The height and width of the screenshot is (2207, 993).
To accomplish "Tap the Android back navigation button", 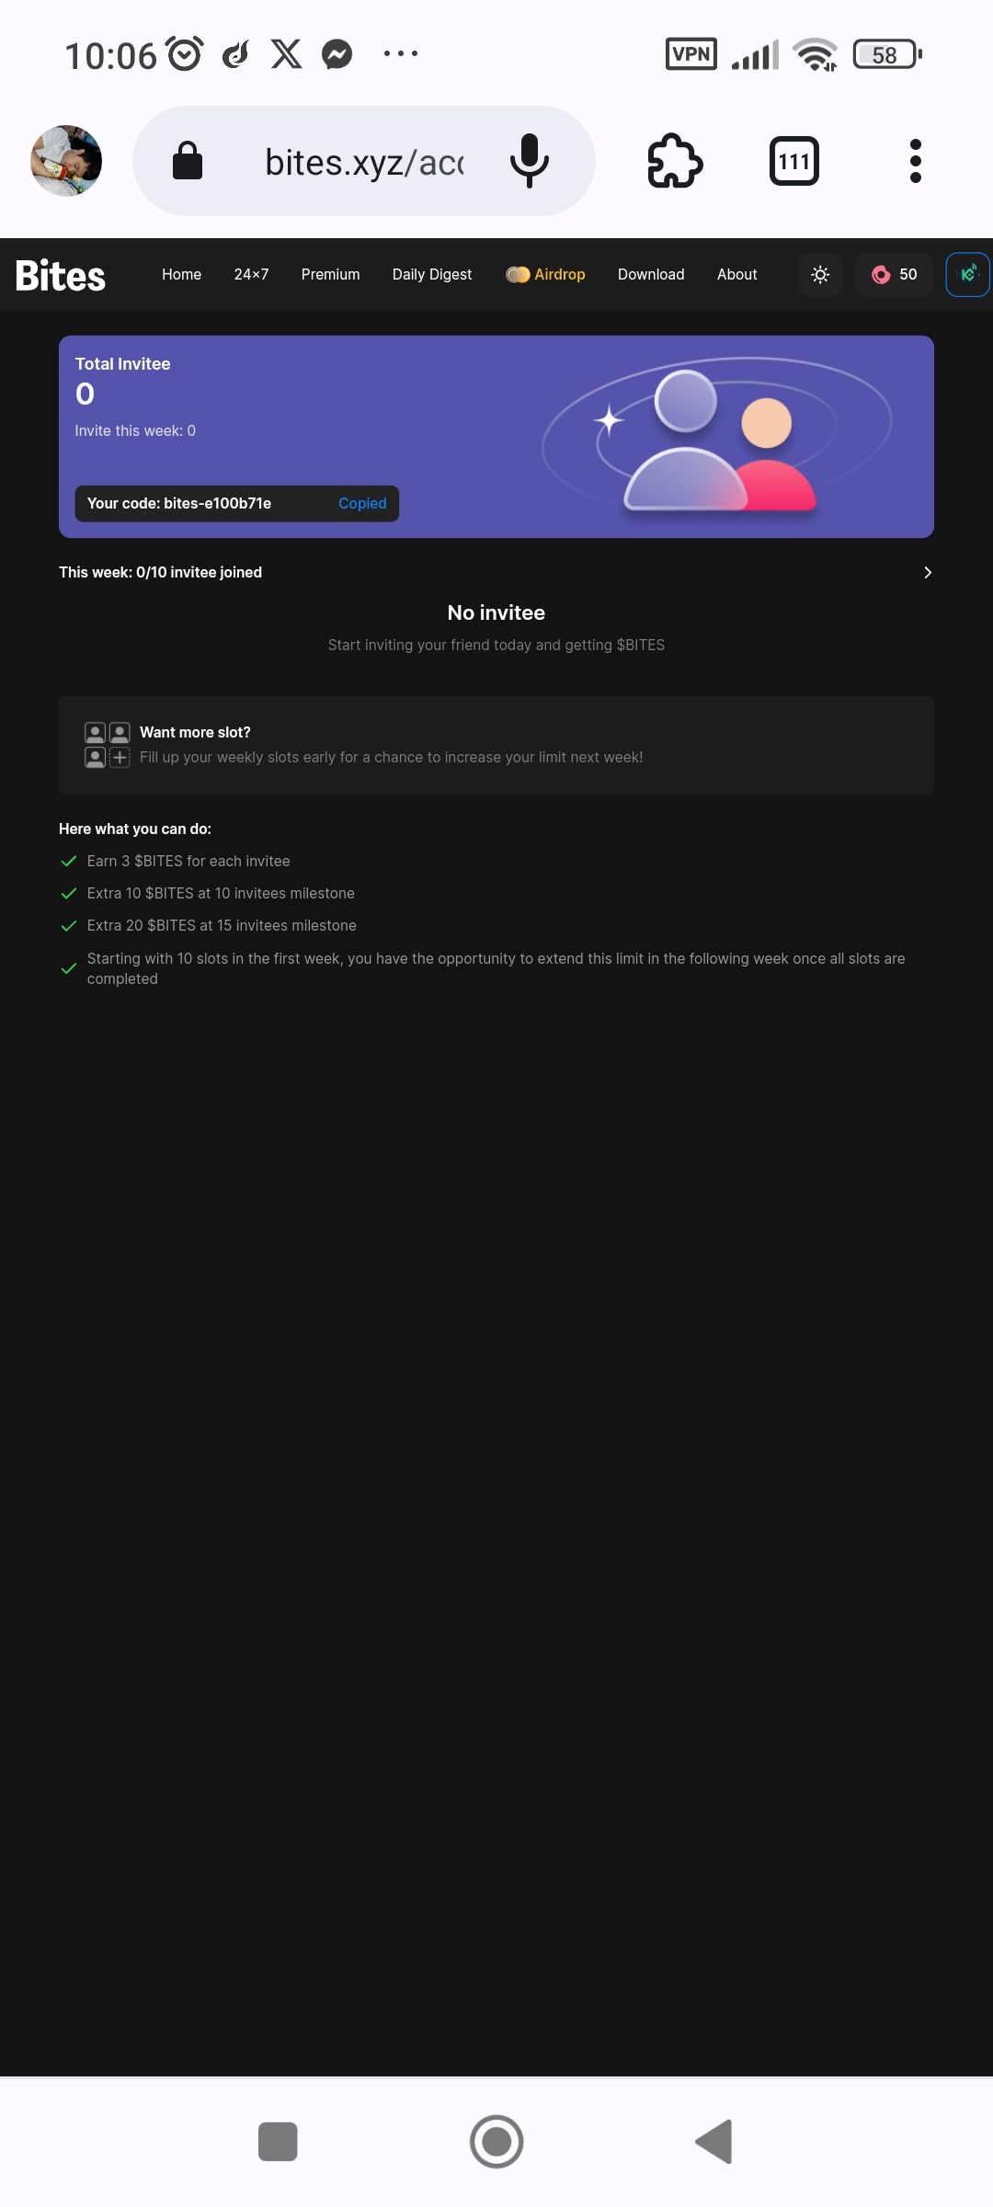I will (714, 2142).
